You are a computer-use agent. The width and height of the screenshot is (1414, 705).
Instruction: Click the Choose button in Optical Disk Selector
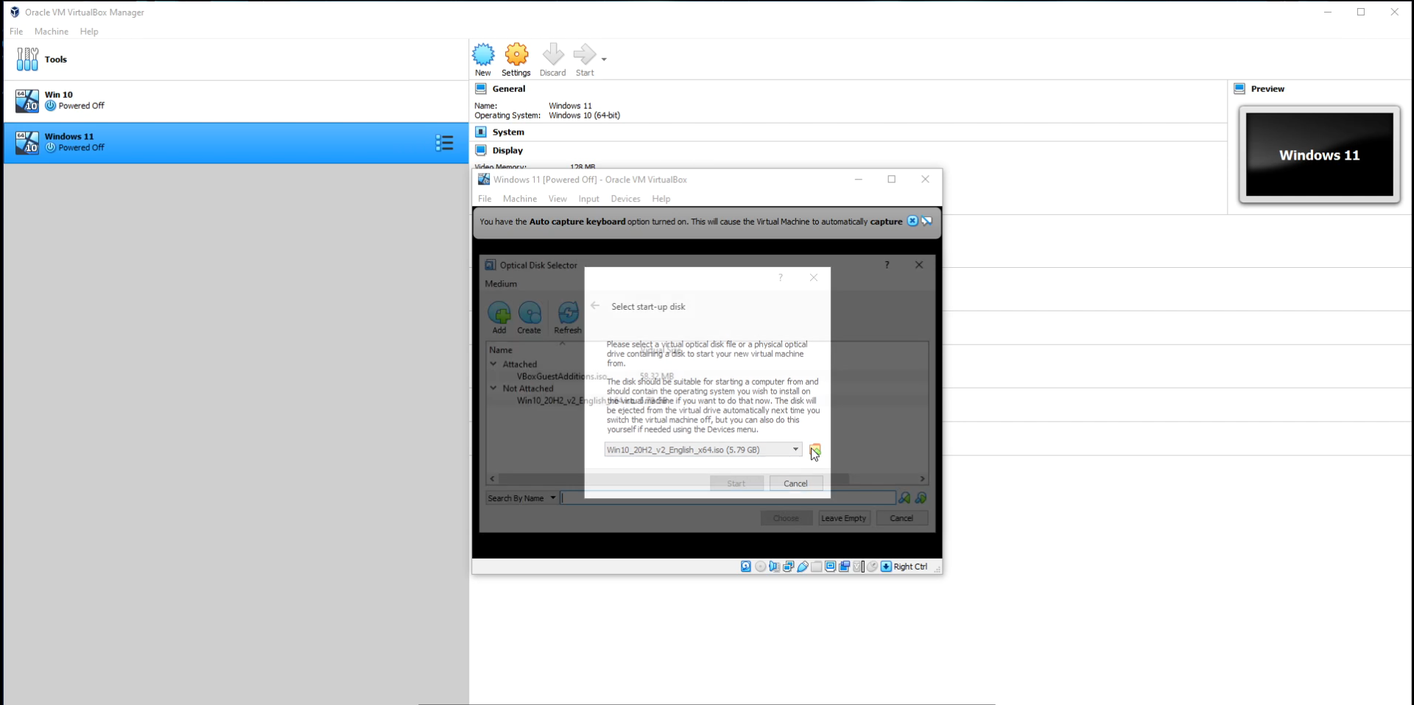click(786, 518)
